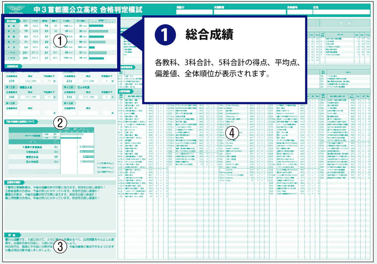Click the winged logo in the header
This screenshot has height=264, width=377.
(x=16, y=9)
